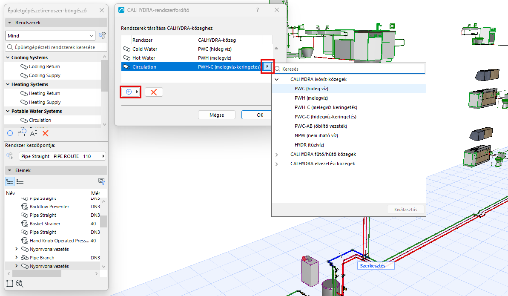Open the Pipe Straight - PIPE ROUTE - 110 dropdown
This screenshot has width=508, height=296.
(63, 156)
